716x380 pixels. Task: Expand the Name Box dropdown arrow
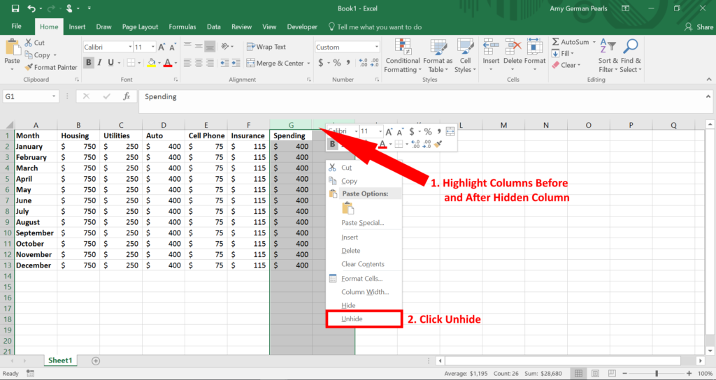tap(55, 96)
